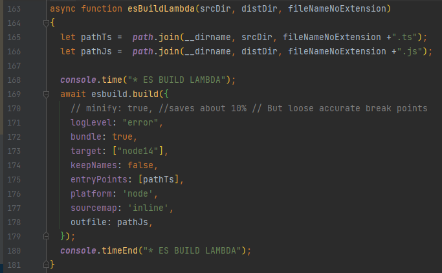442x273 pixels.
Task: Click the sourcemap 'inline' value
Action: 148,208
